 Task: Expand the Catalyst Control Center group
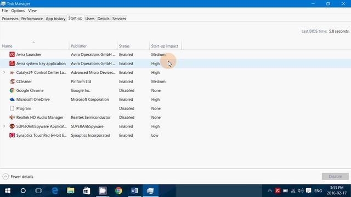pos(4,72)
